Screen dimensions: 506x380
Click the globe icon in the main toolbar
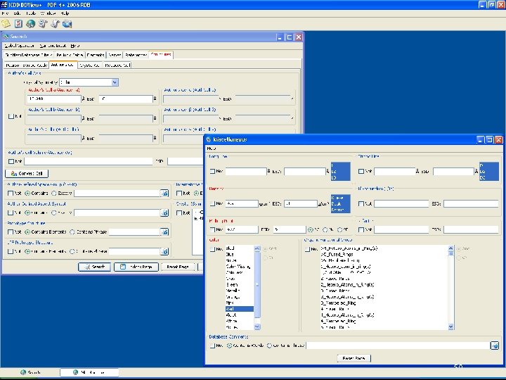30,23
